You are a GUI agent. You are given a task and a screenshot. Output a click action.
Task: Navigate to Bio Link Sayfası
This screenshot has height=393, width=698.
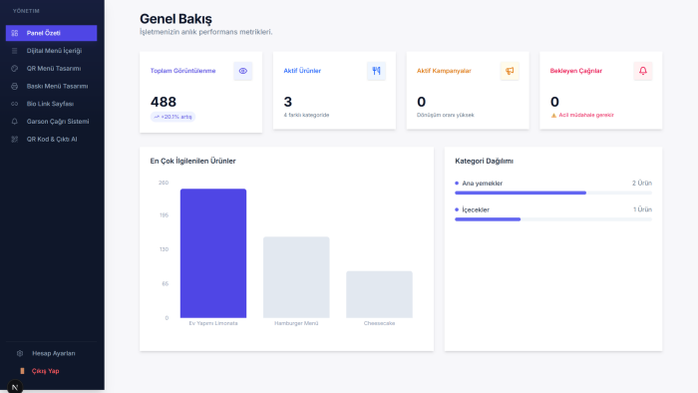click(x=51, y=104)
